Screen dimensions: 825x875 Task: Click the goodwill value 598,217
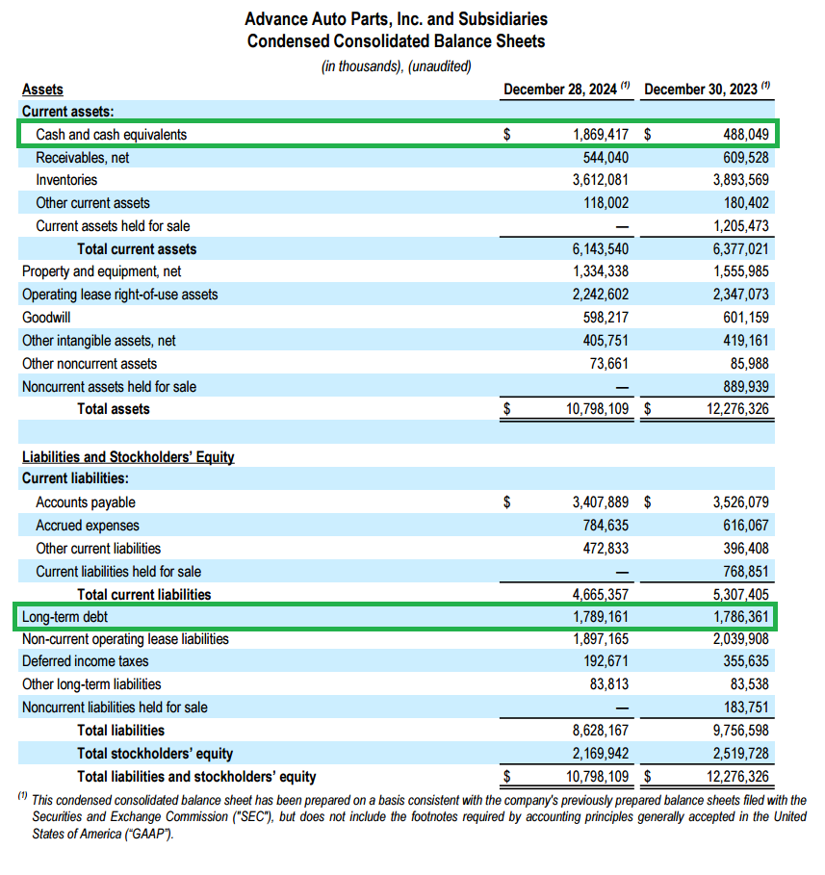click(x=606, y=318)
